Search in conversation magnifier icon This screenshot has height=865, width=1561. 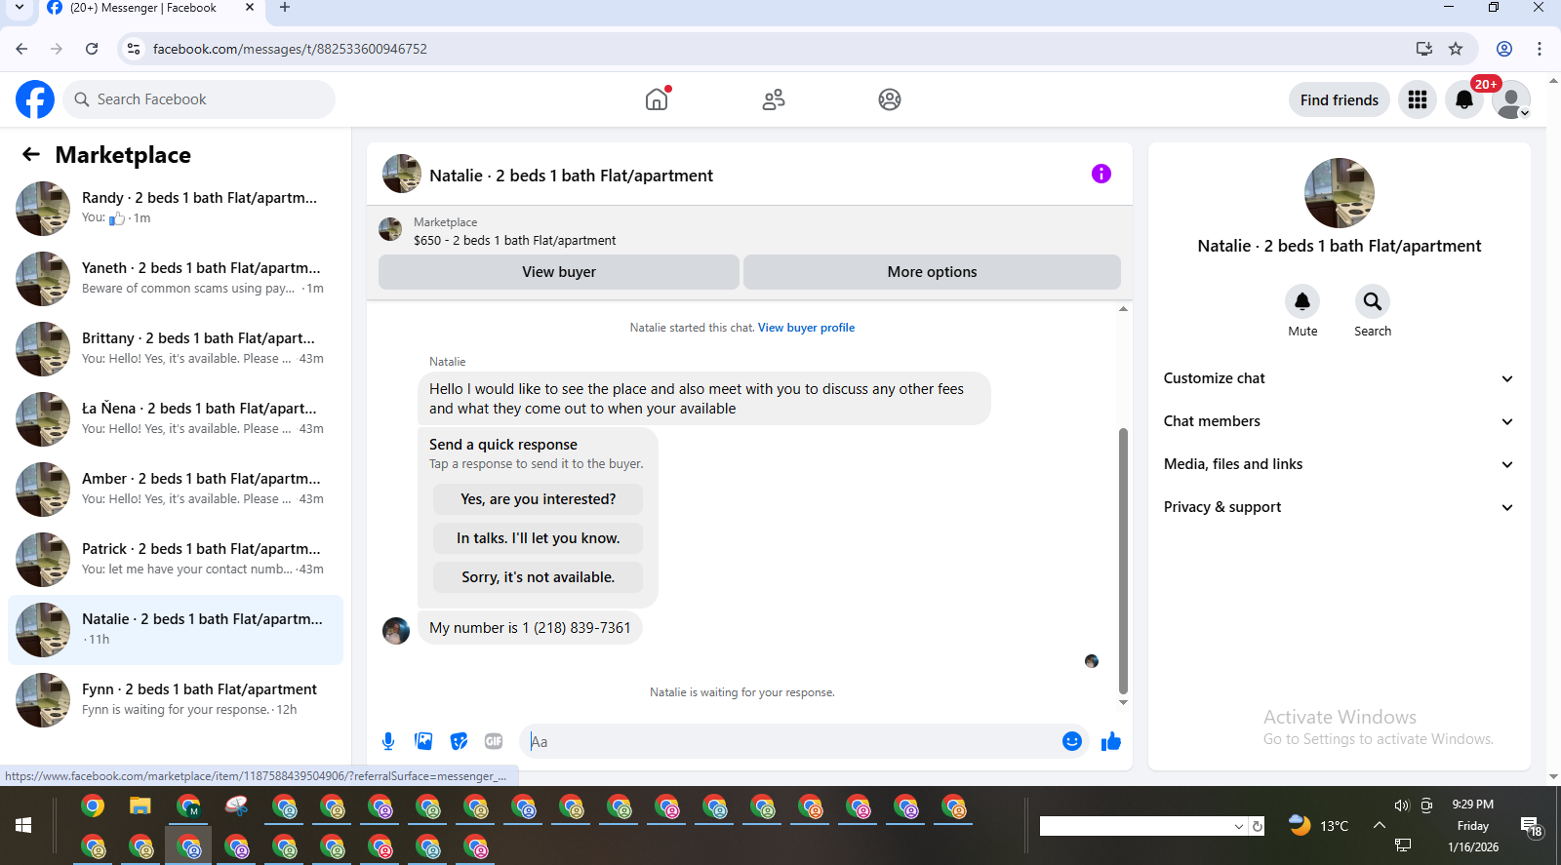coord(1373,301)
